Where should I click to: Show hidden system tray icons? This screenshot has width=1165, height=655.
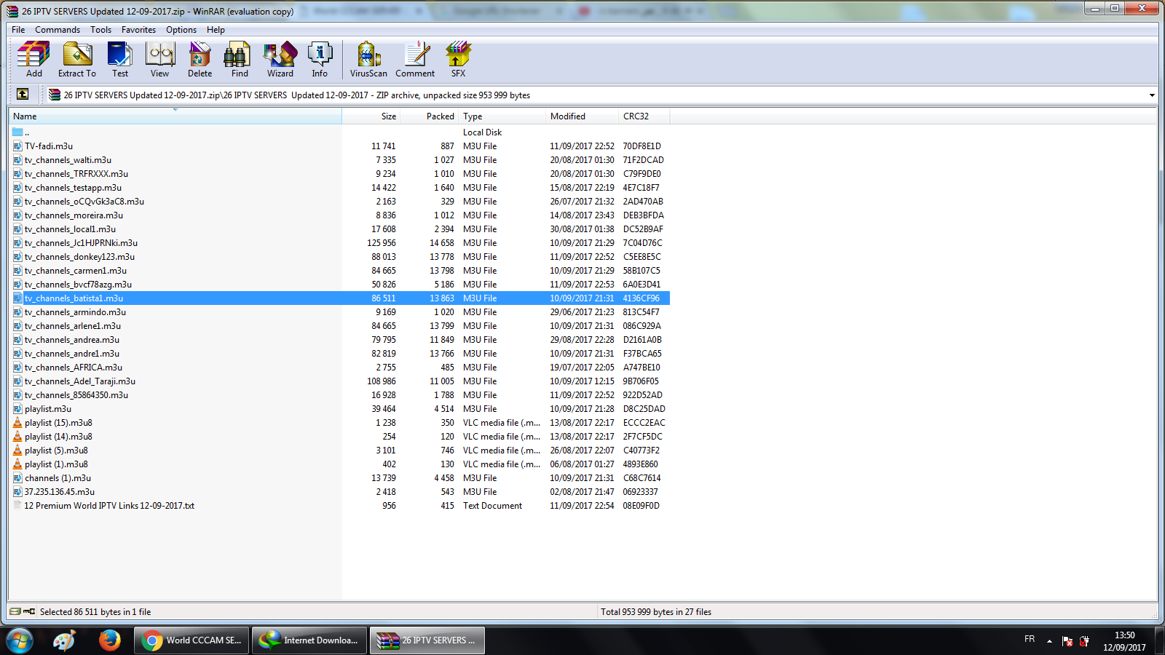pyautogui.click(x=1049, y=641)
